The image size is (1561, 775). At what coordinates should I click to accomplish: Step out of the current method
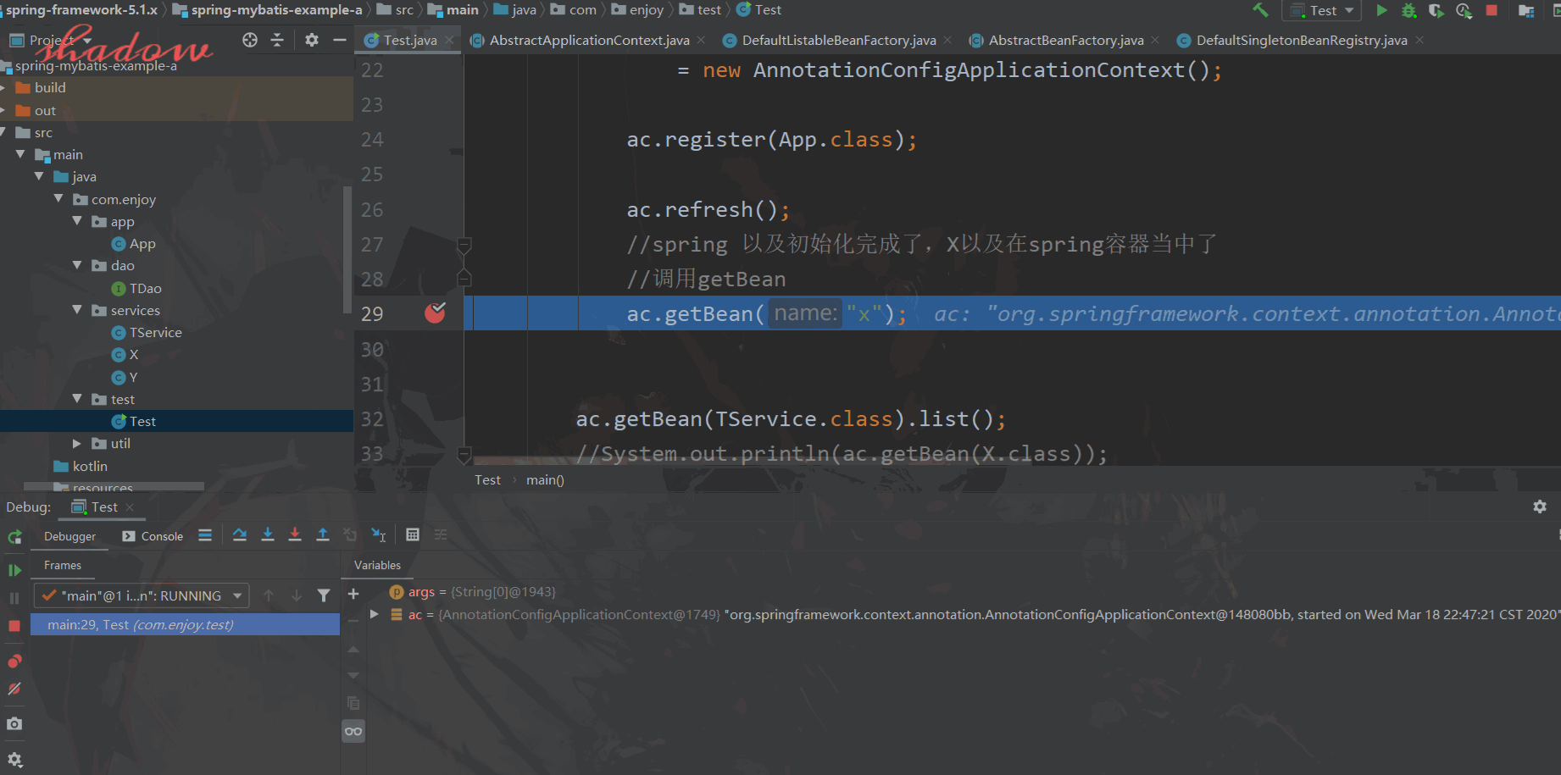click(323, 535)
